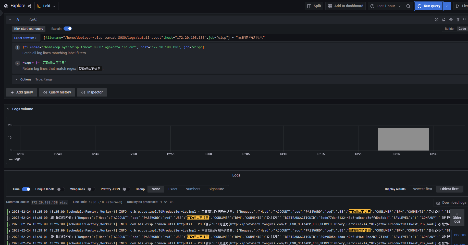The image size is (468, 245).
Task: Click the download icon beside Download logs
Action: pos(438,203)
